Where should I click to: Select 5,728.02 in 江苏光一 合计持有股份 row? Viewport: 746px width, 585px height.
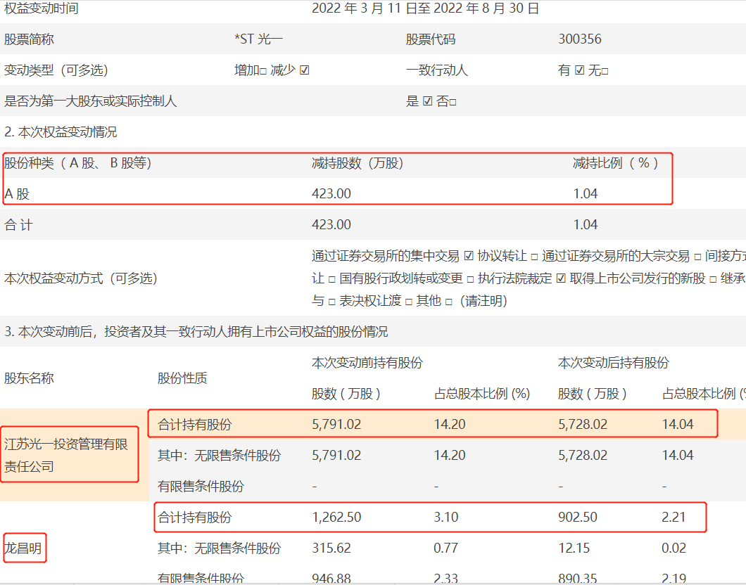(583, 425)
